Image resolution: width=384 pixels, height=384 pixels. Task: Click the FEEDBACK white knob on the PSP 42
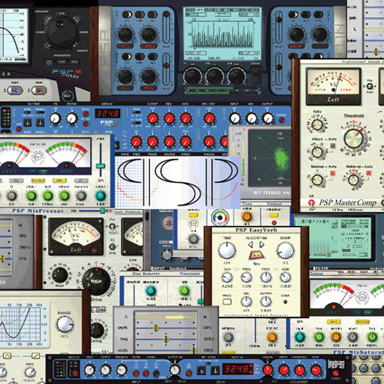121,370
